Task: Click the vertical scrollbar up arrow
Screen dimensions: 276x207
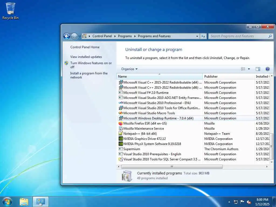Action: tap(272, 76)
